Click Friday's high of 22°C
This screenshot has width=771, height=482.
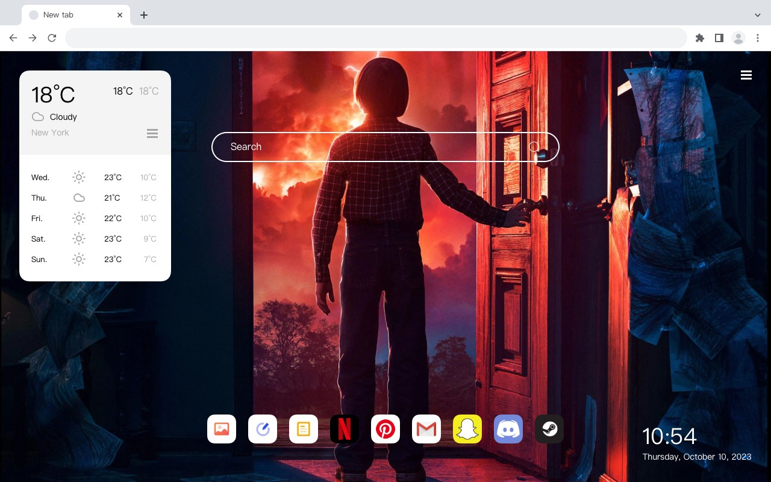(113, 218)
